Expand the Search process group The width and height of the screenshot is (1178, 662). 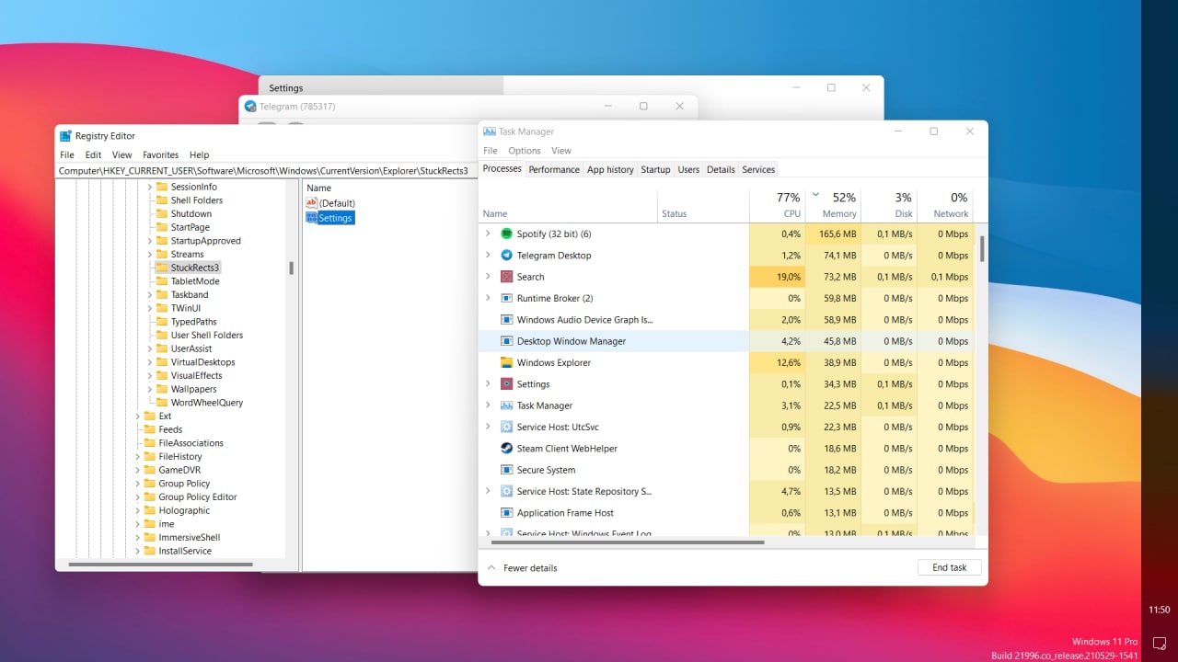tap(488, 277)
